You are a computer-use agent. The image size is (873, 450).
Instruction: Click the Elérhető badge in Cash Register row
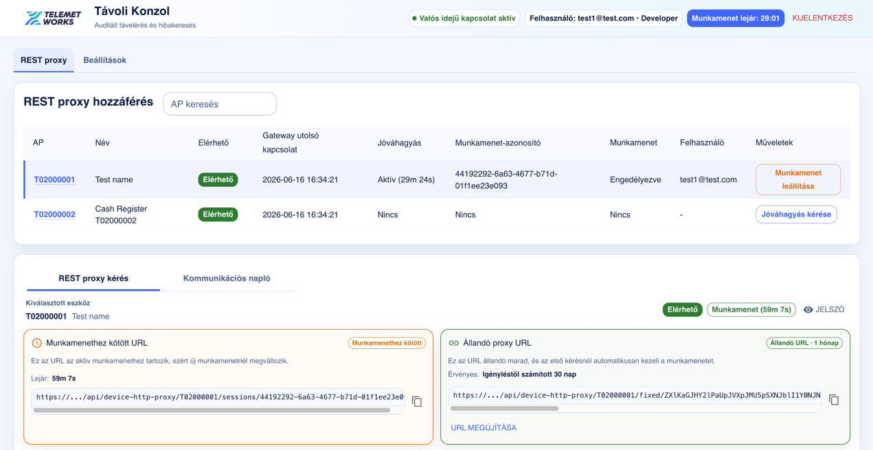pyautogui.click(x=218, y=214)
